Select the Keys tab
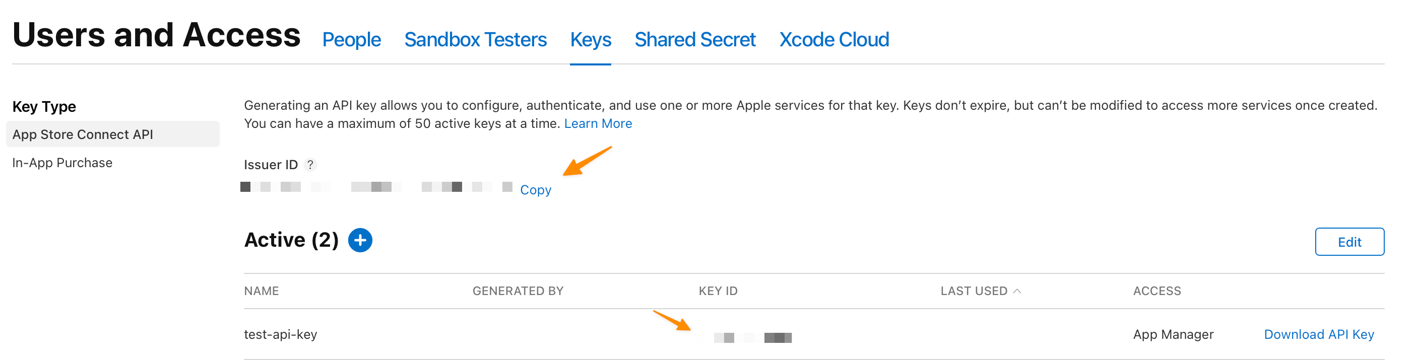1417x360 pixels. point(590,39)
